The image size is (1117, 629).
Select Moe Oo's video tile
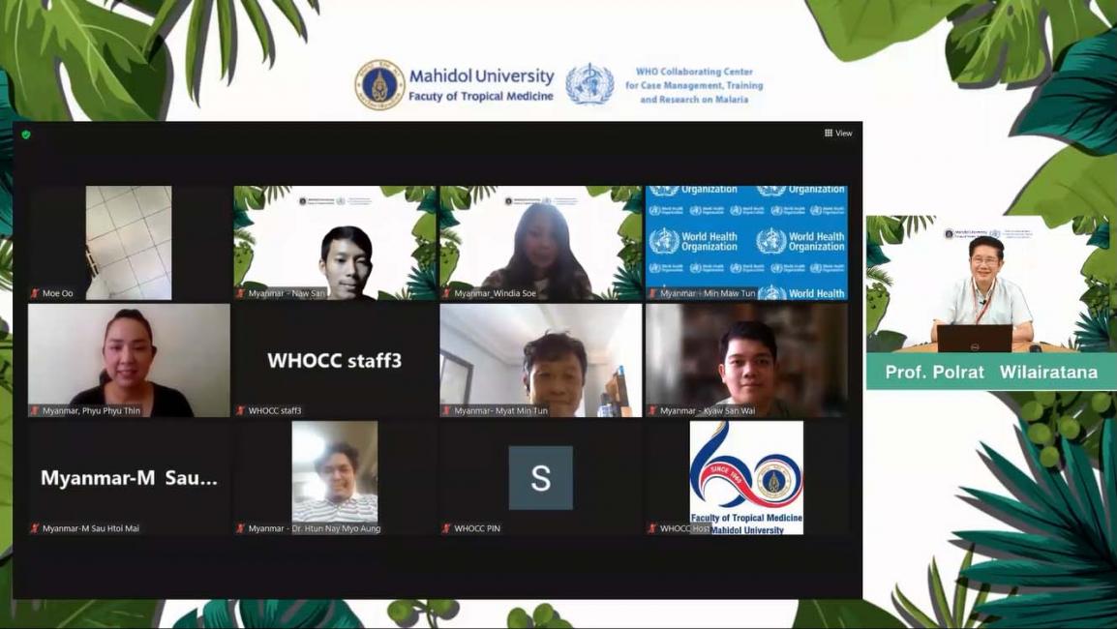click(x=129, y=242)
